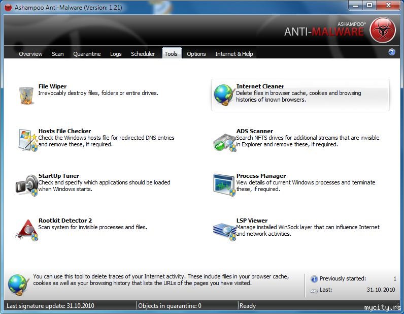
Task: Open Process Manager title link
Action: 261,176
